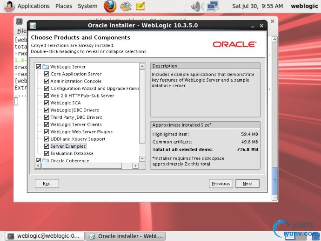Toggle the WebLogic SCA checkbox

click(47, 103)
